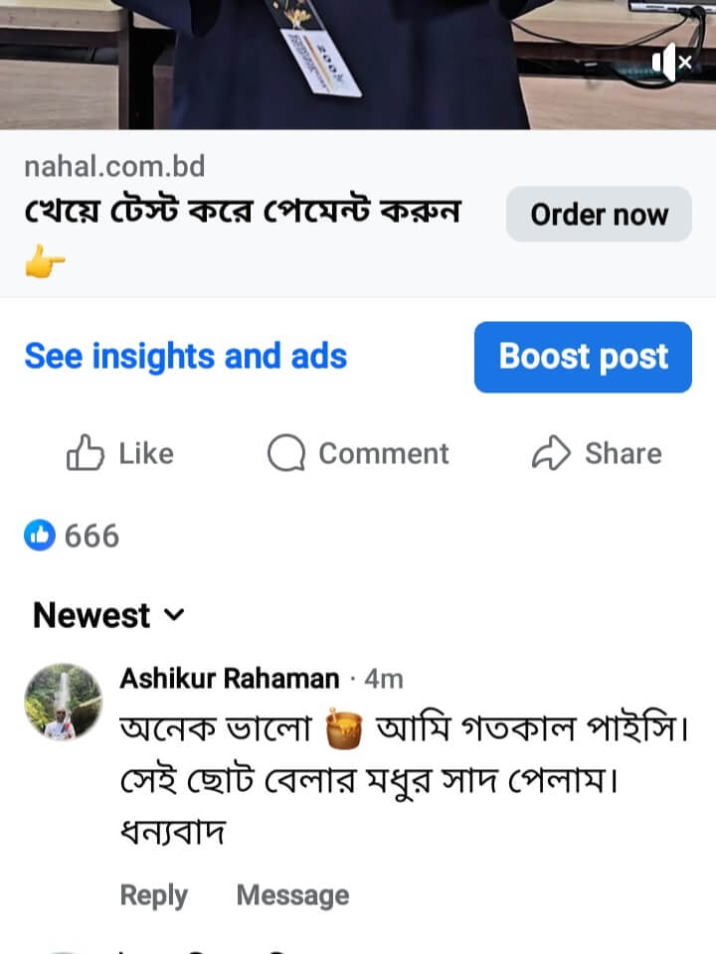Open Ashikur Rahaman's profile picture
The height and width of the screenshot is (954, 716).
pyautogui.click(x=63, y=703)
